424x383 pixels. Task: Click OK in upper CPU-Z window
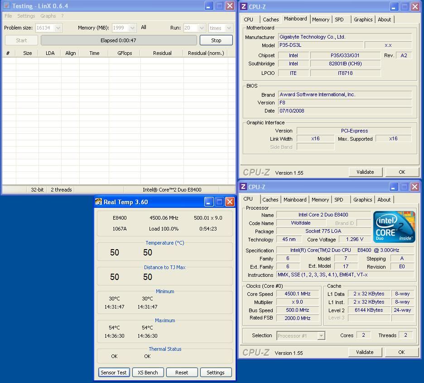point(402,172)
